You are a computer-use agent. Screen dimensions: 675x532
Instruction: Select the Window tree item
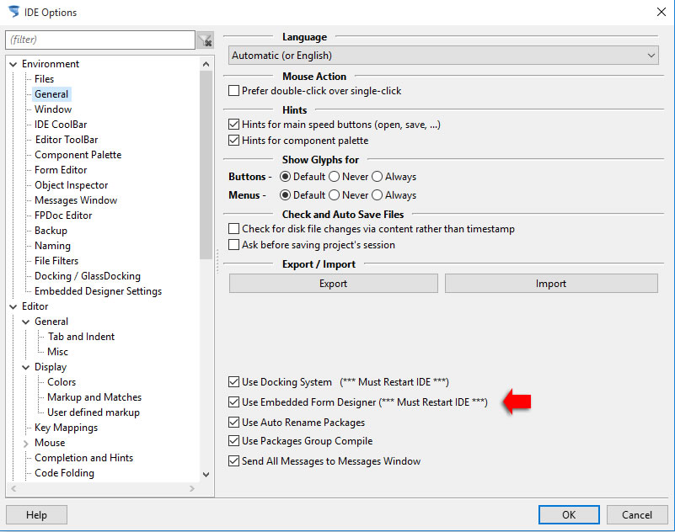(53, 109)
